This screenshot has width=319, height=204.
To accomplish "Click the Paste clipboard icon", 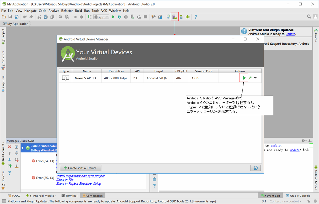I will coord(52,17).
